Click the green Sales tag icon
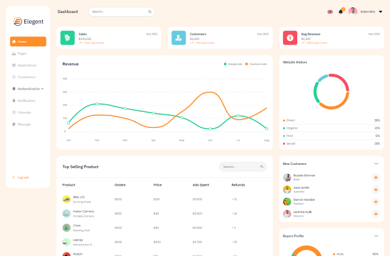 coord(68,38)
